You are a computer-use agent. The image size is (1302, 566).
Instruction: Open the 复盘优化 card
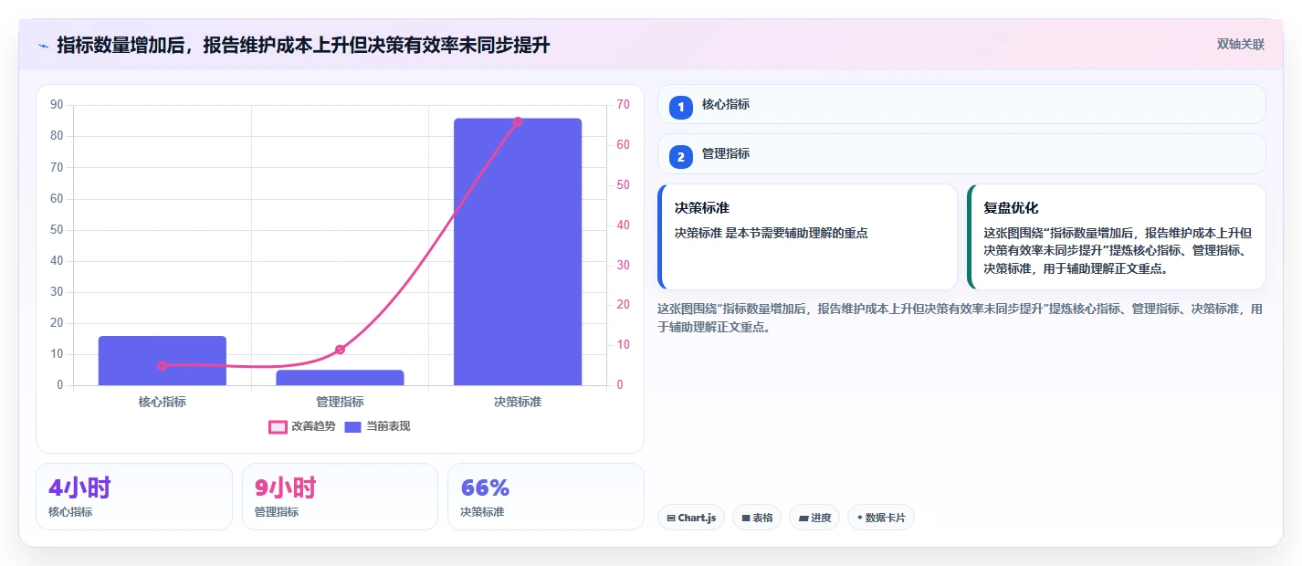[1116, 236]
